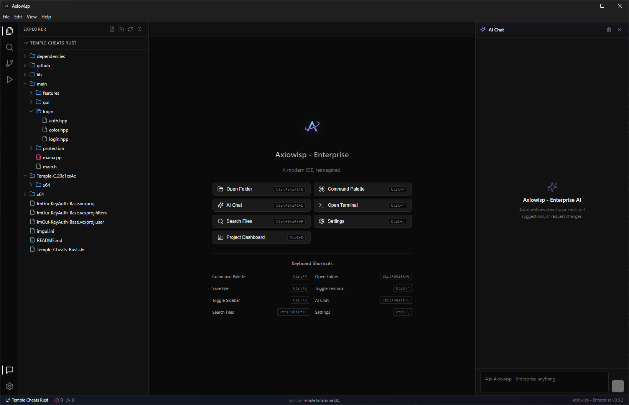Collapse all folders using the Explorer collapse icon

click(139, 29)
